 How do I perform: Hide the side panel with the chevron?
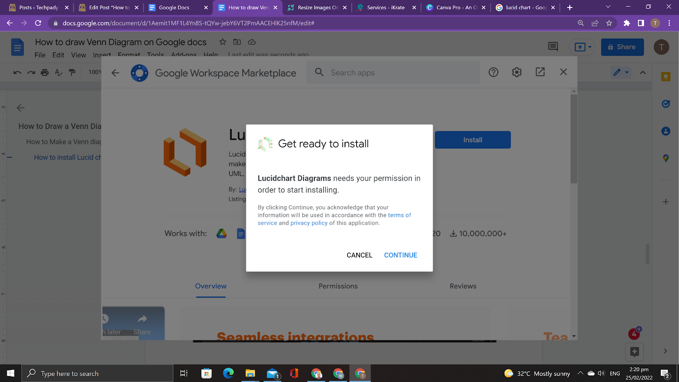[x=665, y=351]
